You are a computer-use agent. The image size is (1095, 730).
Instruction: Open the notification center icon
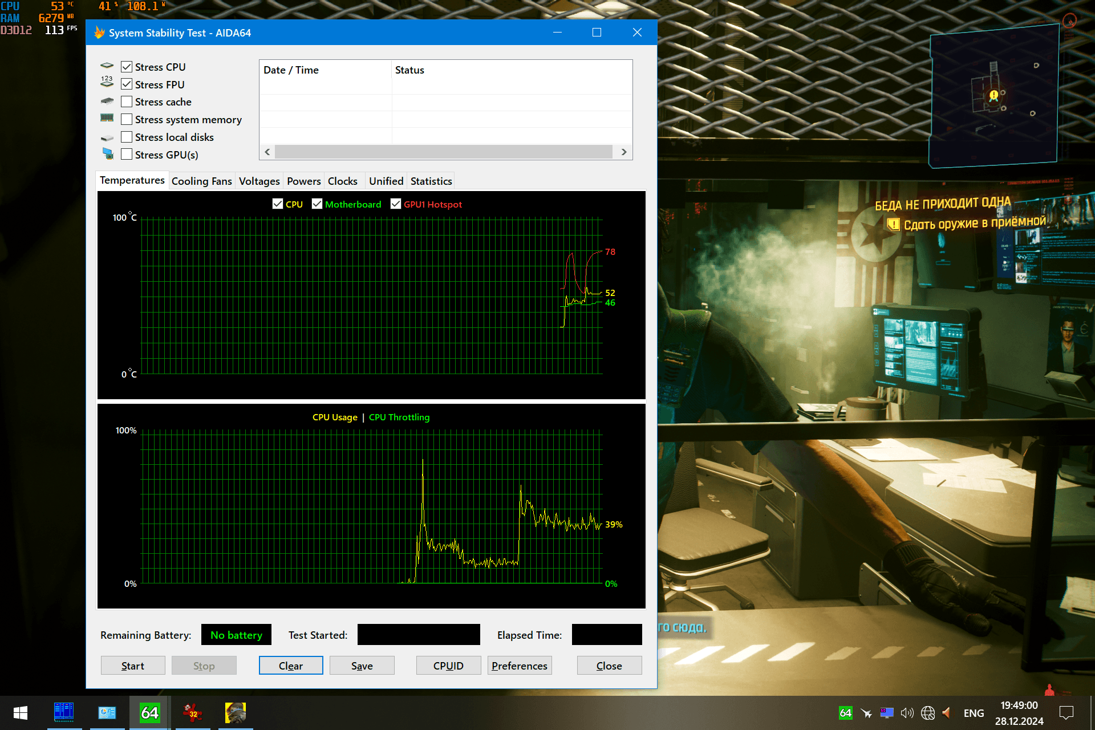click(x=1066, y=713)
